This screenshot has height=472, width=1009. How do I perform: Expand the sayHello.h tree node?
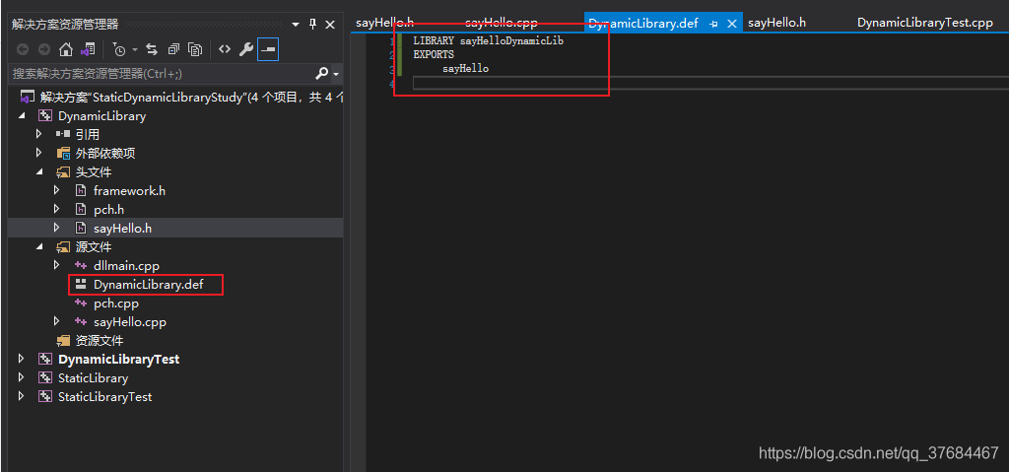coord(56,228)
